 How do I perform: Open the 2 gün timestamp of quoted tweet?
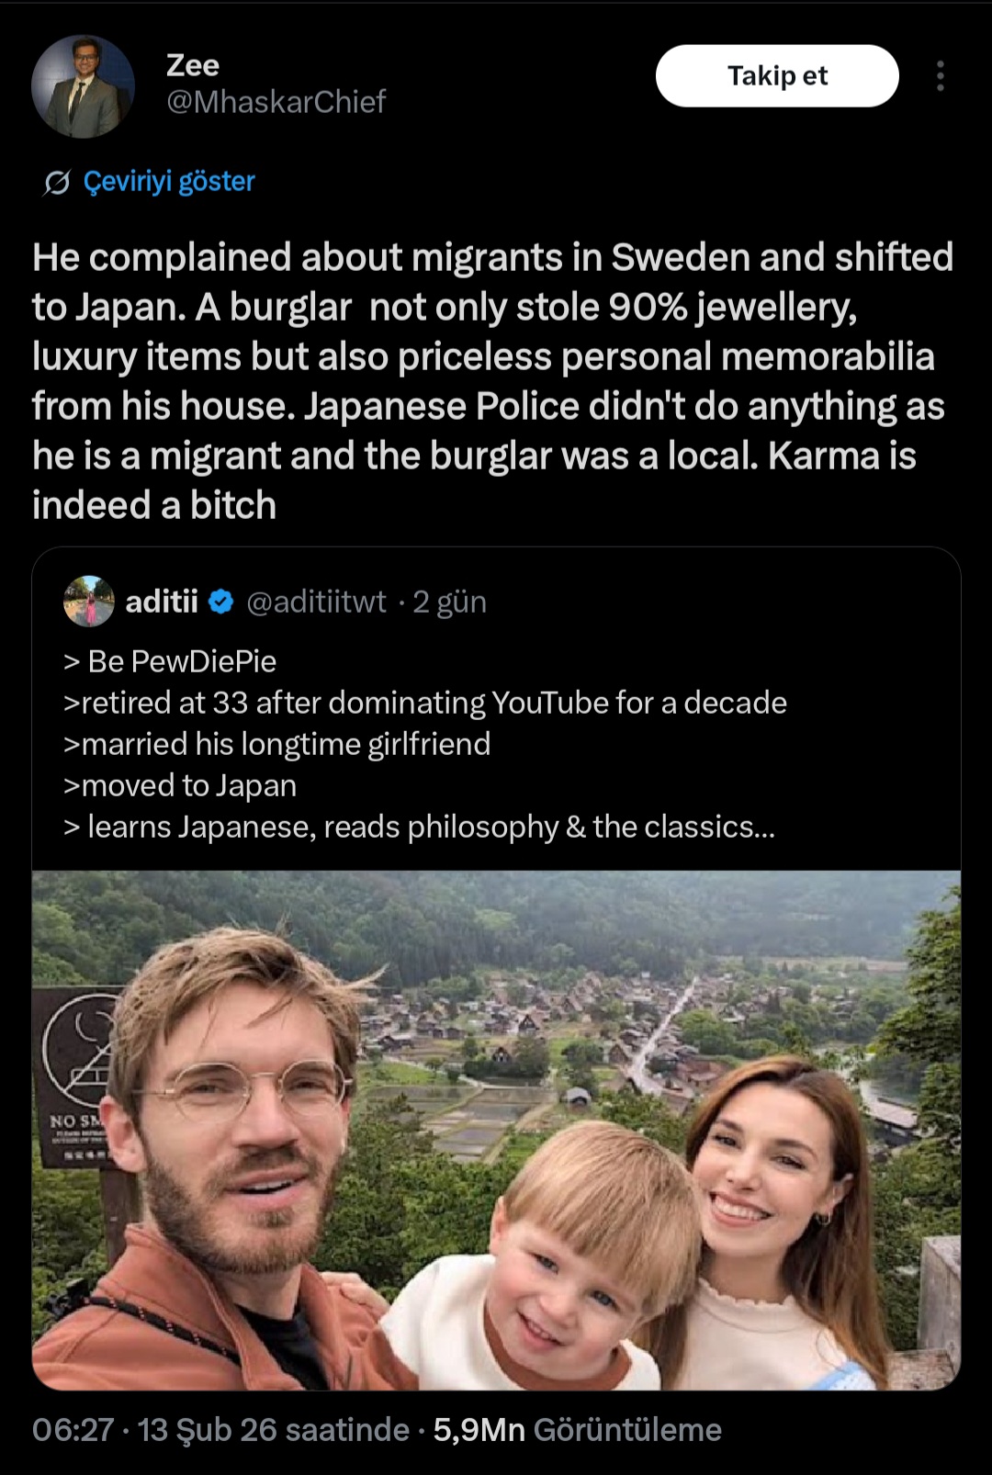[x=449, y=602]
